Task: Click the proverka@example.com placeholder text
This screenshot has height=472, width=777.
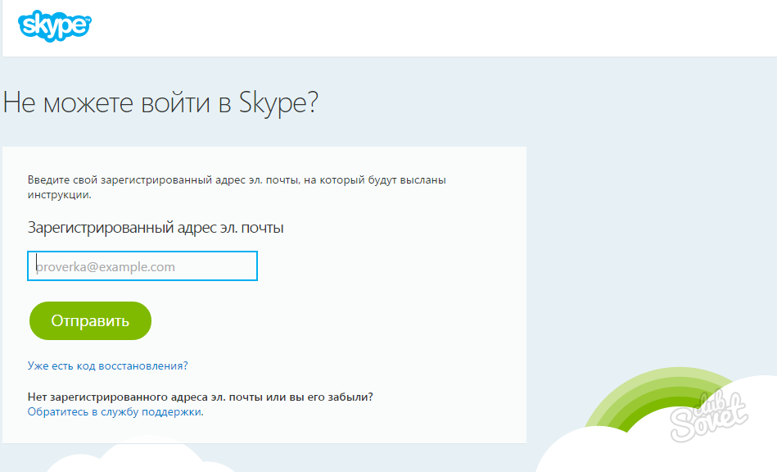Action: tap(106, 267)
